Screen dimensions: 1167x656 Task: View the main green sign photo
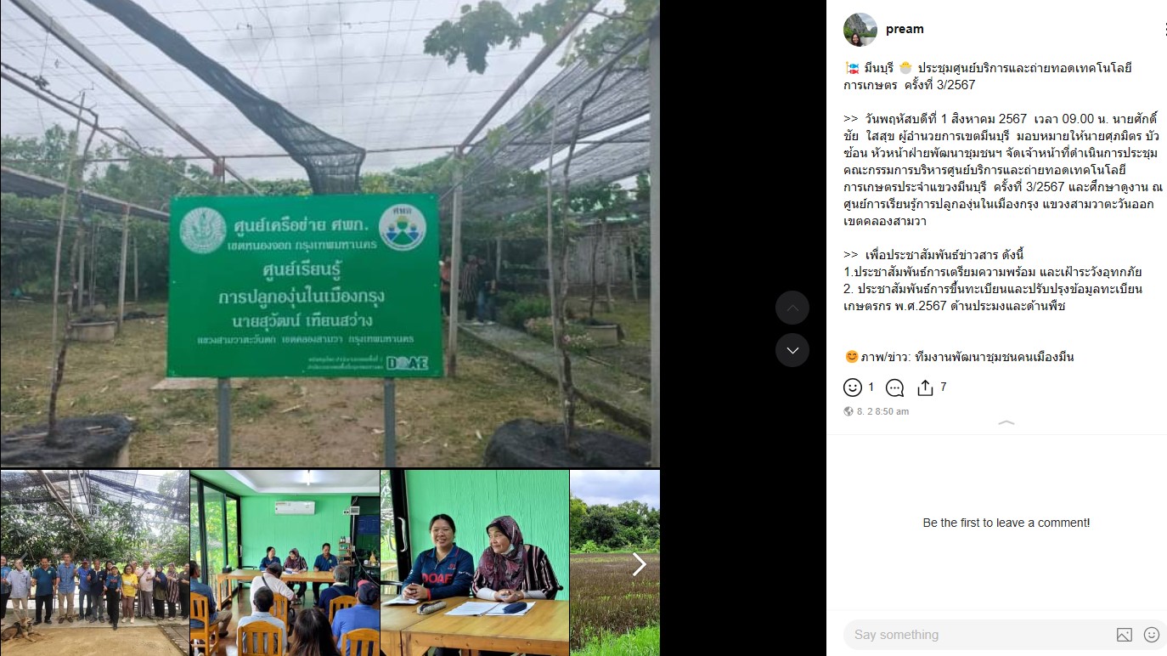click(330, 234)
